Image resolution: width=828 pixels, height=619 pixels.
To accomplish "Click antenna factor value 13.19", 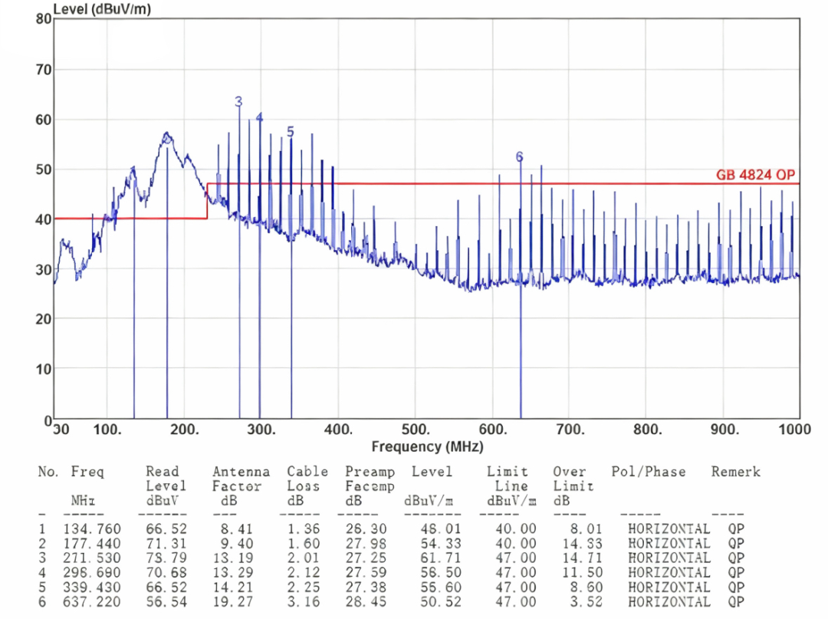I will 233,558.
